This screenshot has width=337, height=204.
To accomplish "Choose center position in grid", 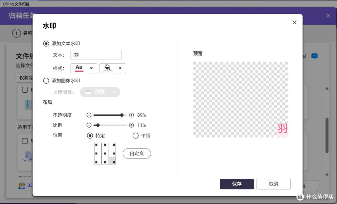I will (x=105, y=153).
